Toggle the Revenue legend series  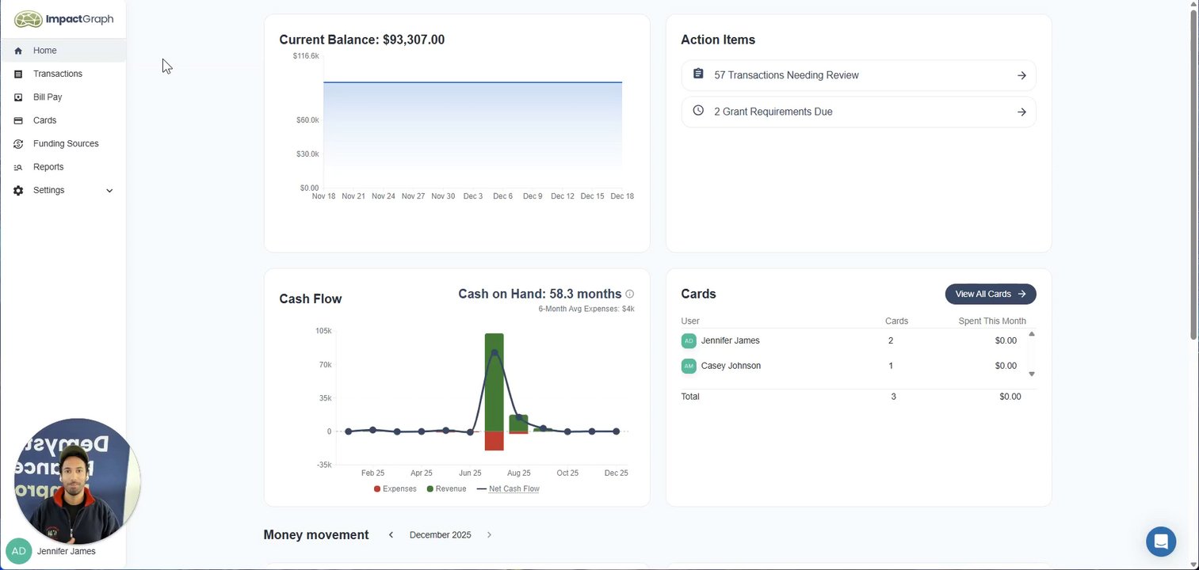[446, 489]
